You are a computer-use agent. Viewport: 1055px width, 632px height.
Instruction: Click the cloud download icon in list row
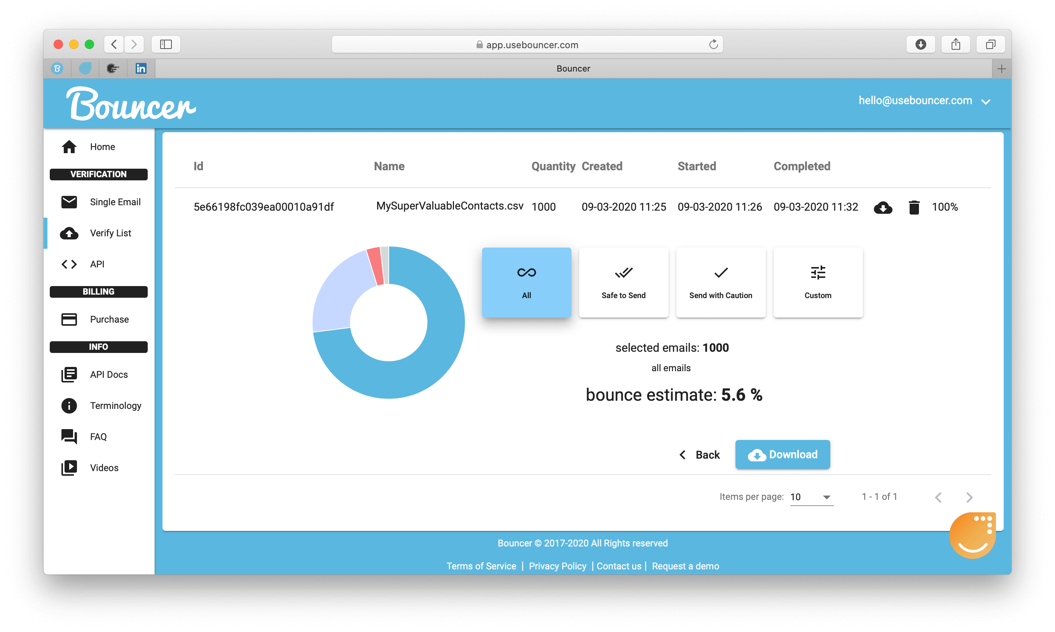pyautogui.click(x=883, y=208)
